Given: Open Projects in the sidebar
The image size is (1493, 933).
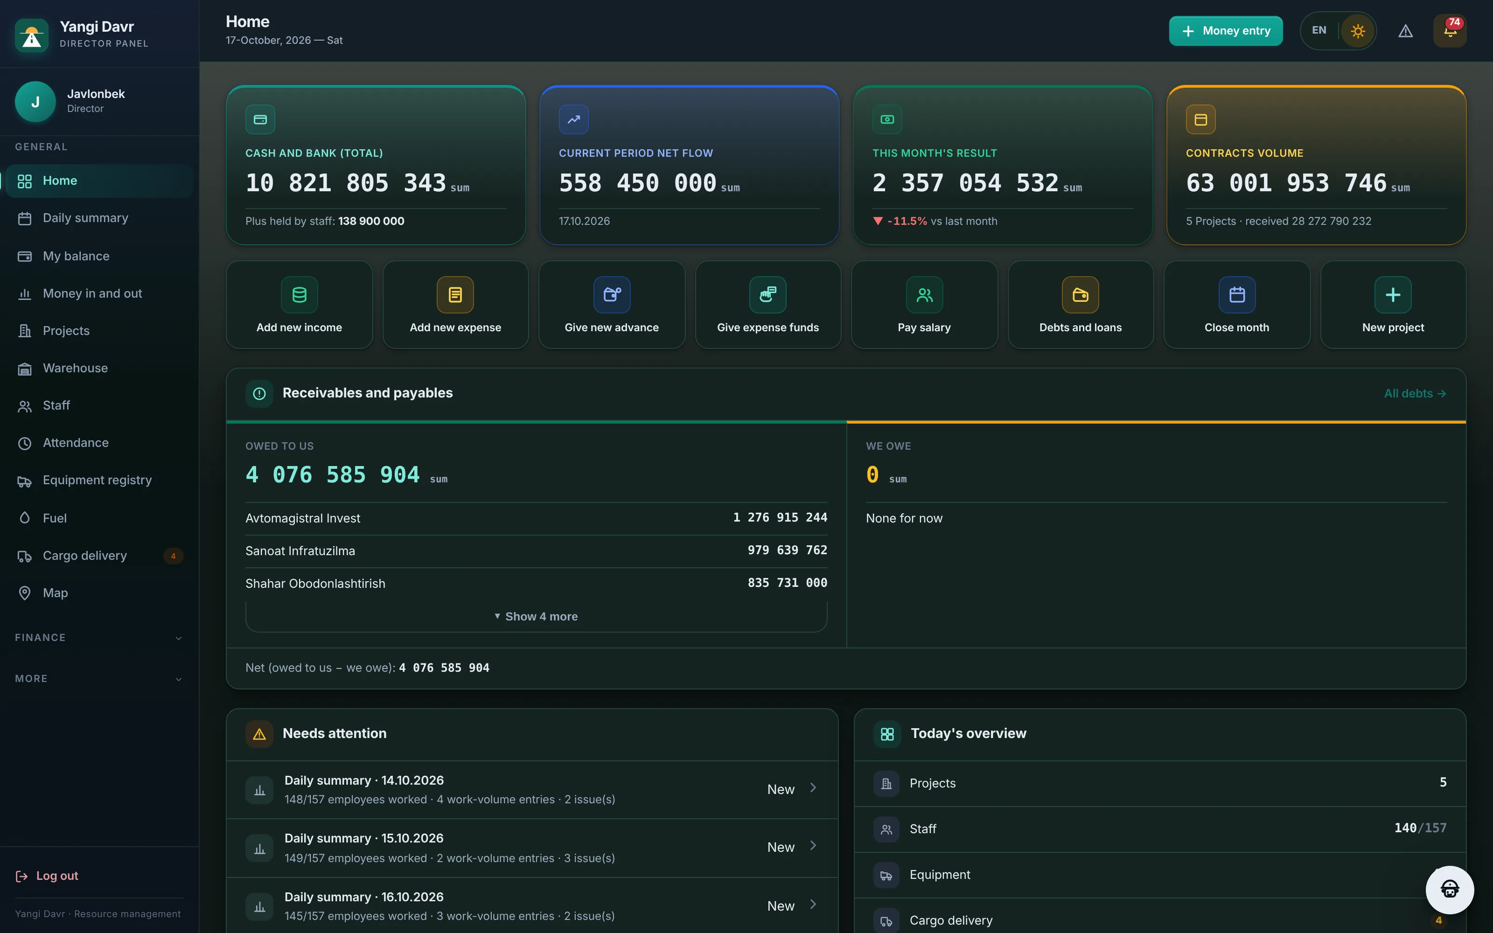Looking at the screenshot, I should (x=99, y=331).
